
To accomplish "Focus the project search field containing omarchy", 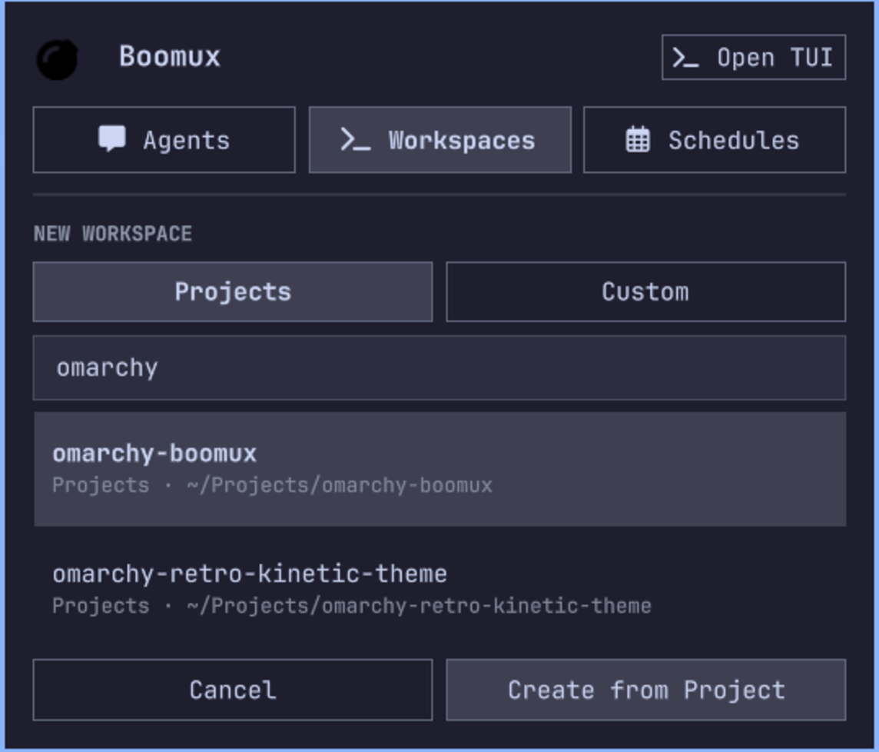I will (x=439, y=368).
